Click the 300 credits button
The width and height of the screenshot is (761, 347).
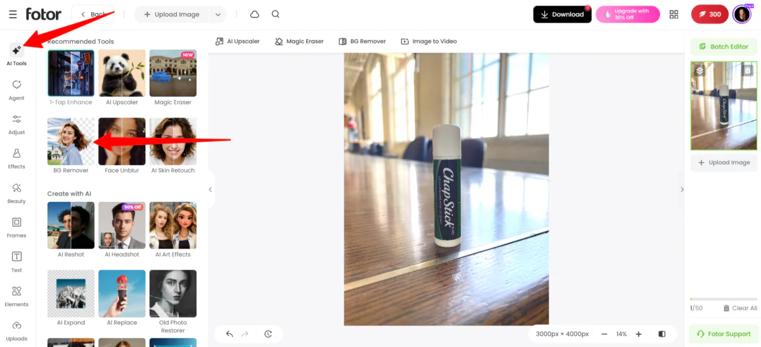710,14
